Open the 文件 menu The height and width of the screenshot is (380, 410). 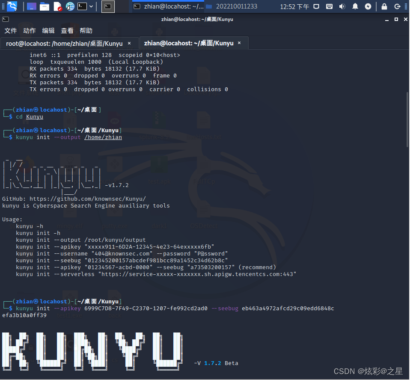pos(11,31)
